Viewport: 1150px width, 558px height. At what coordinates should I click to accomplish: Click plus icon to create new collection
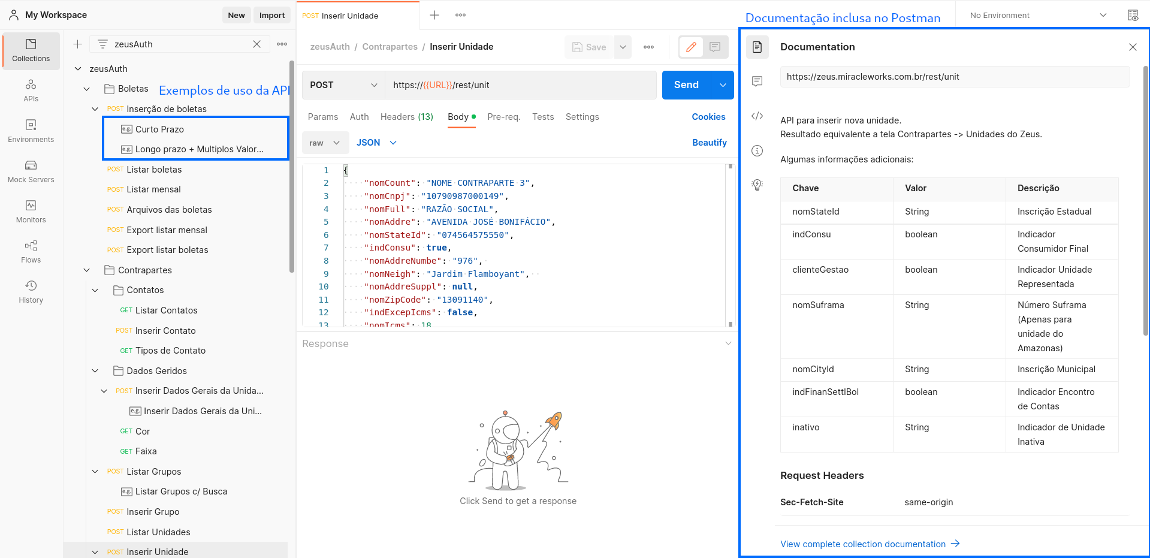(78, 44)
